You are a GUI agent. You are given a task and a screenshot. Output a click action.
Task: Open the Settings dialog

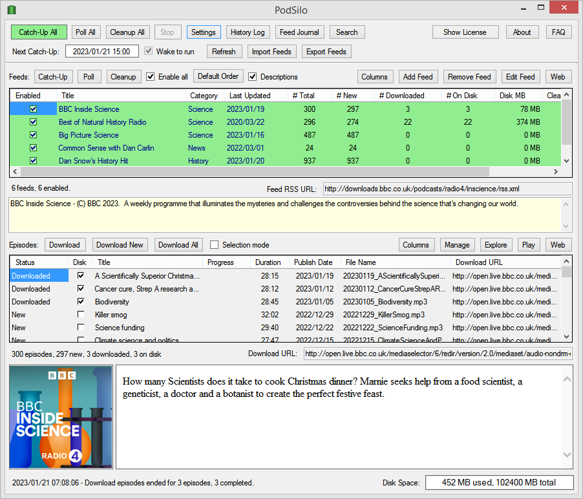click(204, 32)
